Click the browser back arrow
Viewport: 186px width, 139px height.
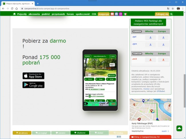tap(3, 9)
